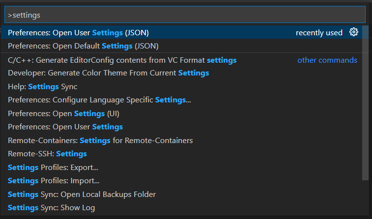Select Preferences: Open User Settings (JSON)
This screenshot has height=219, width=372.
coord(79,33)
